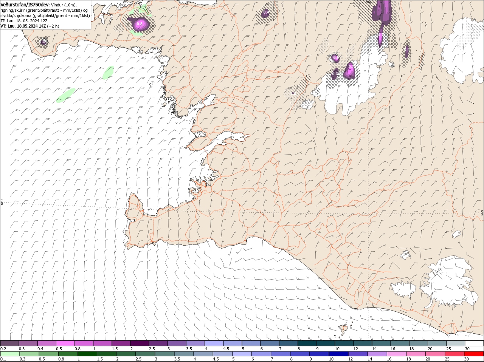Click the lower-row green swatch starting at 0.8
The height and width of the screenshot is (362, 484).
[x=68, y=354]
